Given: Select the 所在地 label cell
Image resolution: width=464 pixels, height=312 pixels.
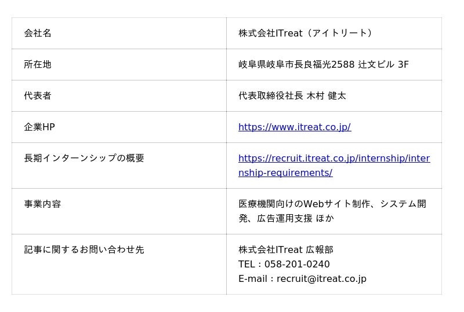Looking at the screenshot, I should coord(38,64).
